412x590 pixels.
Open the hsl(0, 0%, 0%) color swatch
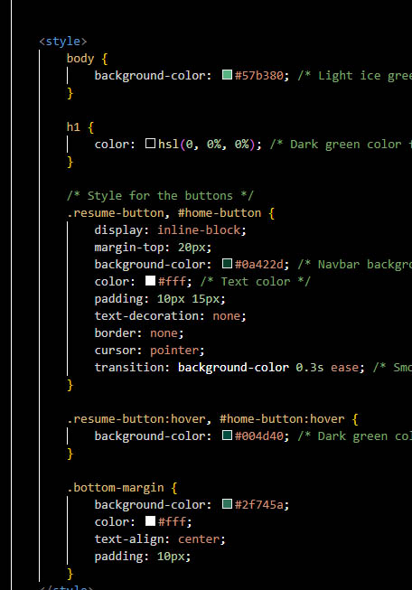150,144
